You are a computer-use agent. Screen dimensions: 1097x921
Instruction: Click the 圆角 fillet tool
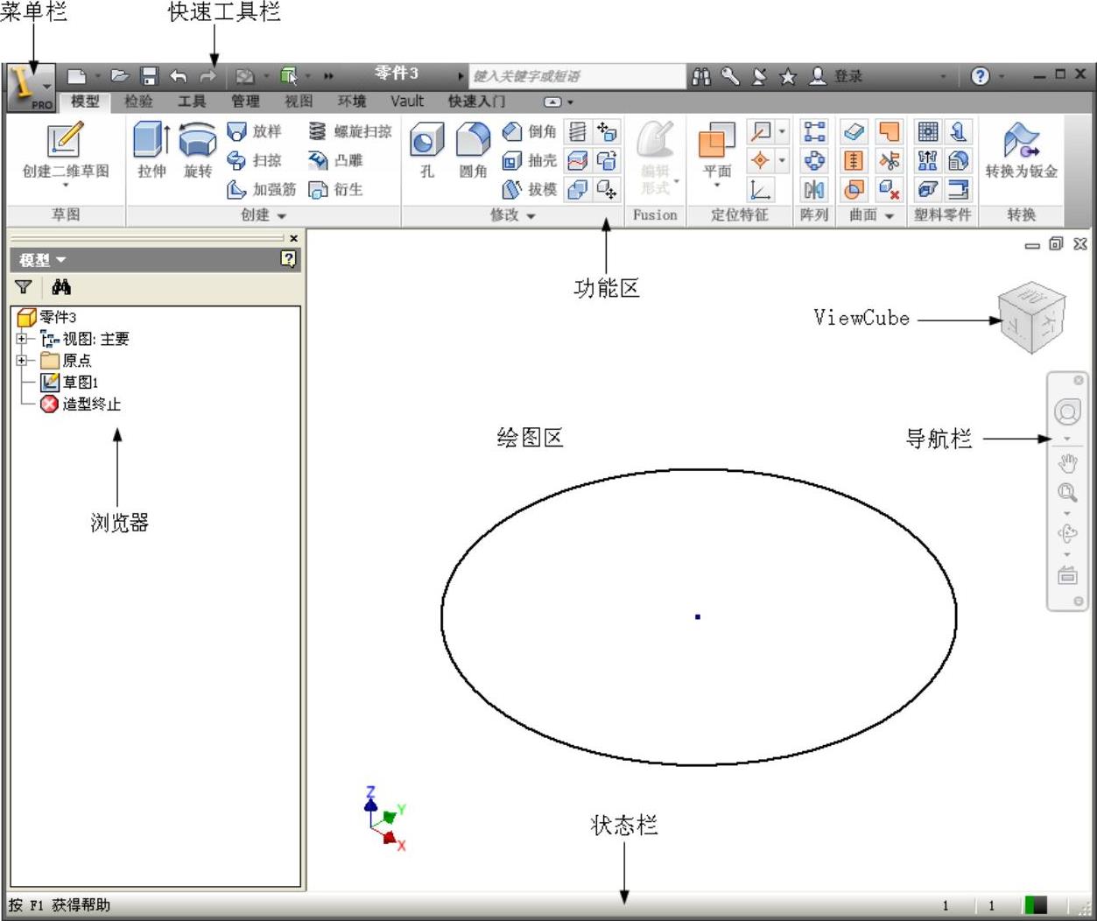tap(473, 151)
